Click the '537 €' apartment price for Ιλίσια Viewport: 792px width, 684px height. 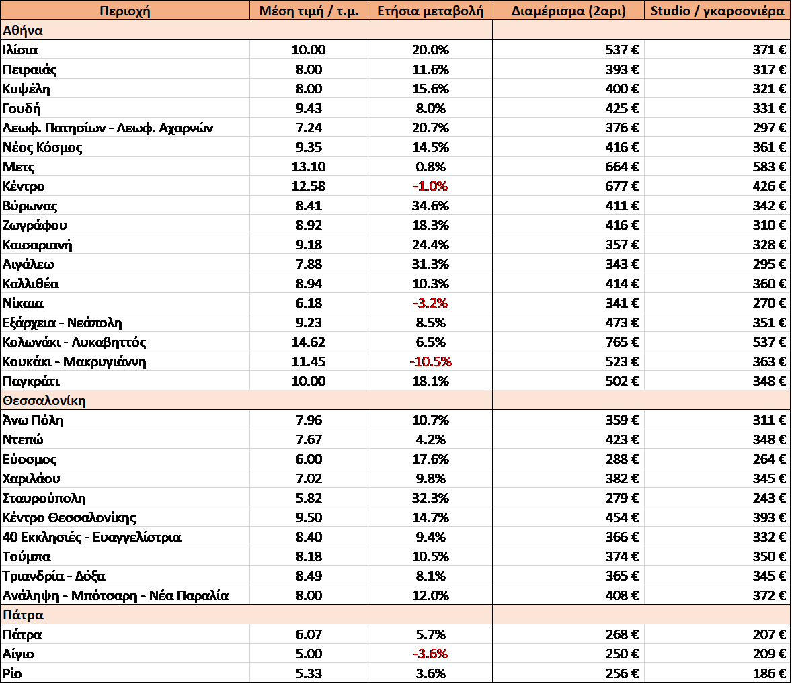point(623,50)
